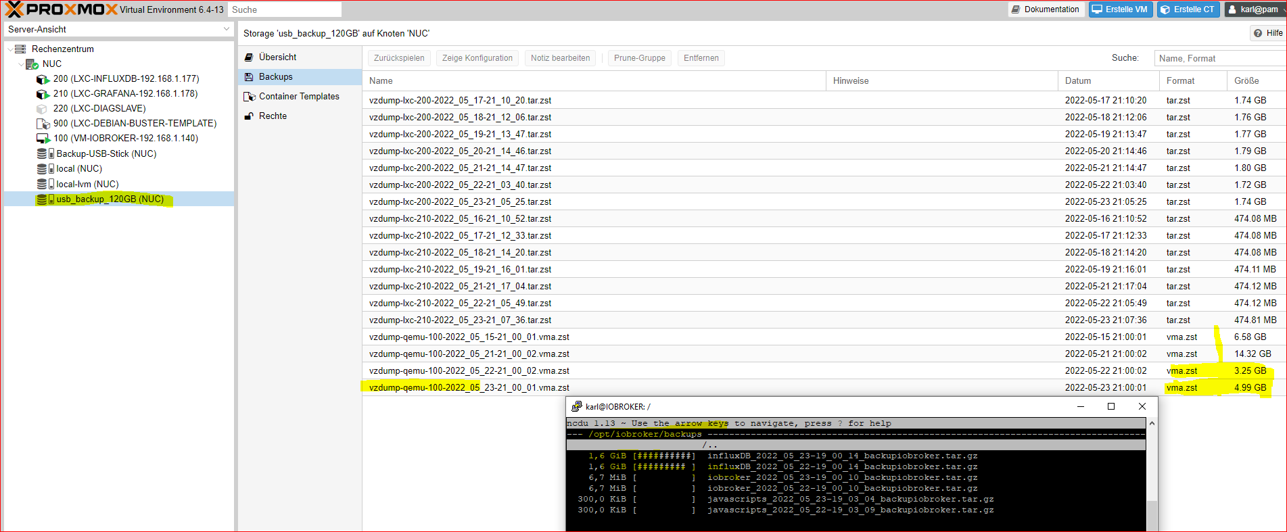Click the Entfernen button
Image resolution: width=1287 pixels, height=532 pixels.
(x=701, y=58)
